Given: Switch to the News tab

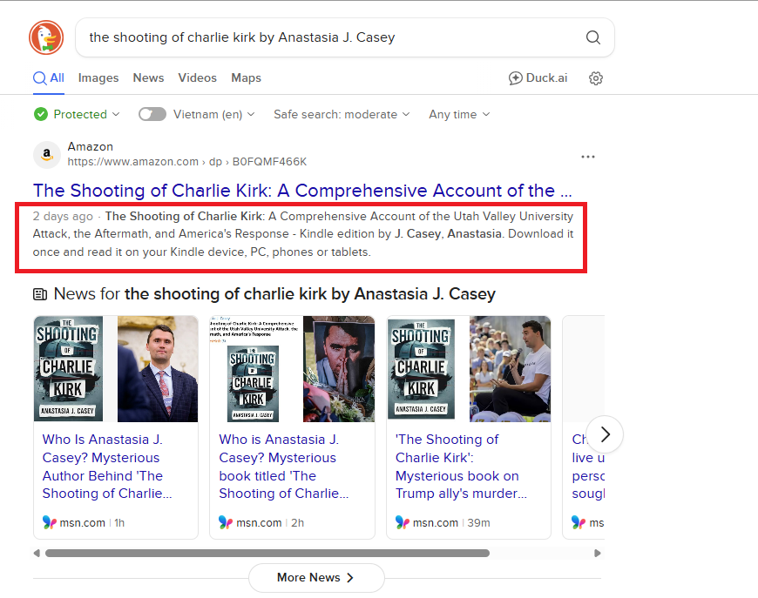Looking at the screenshot, I should point(148,77).
